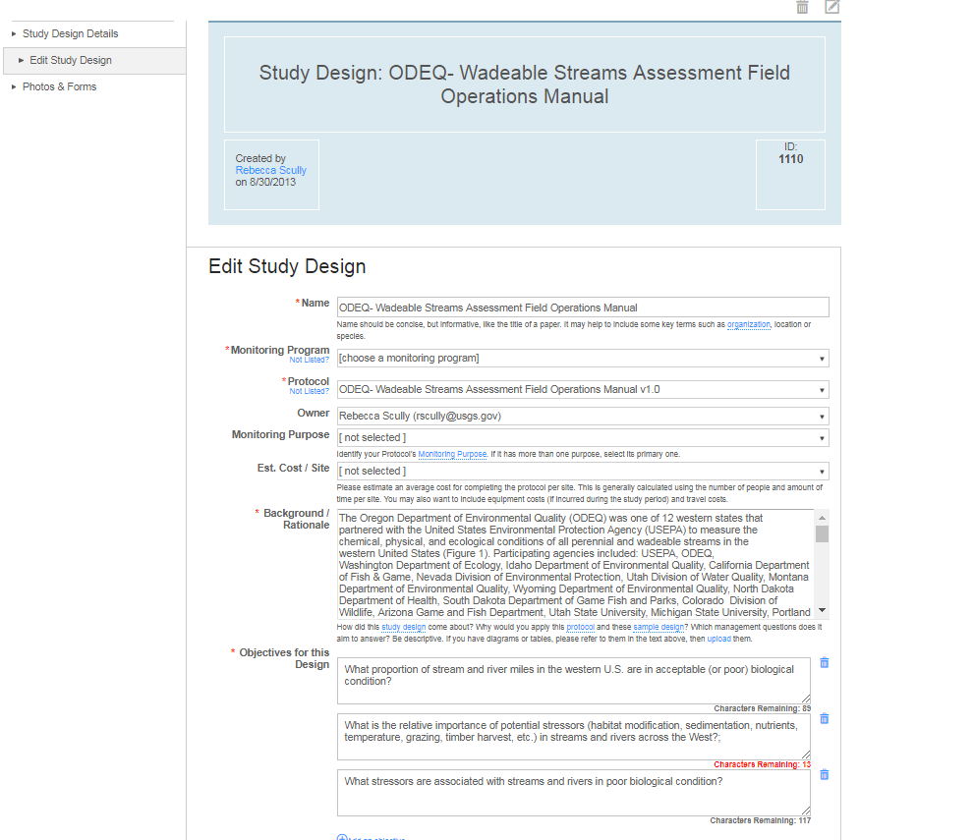Click scroll-down arrow in Background / Rationale box
The width and height of the screenshot is (974, 840).
tap(822, 610)
